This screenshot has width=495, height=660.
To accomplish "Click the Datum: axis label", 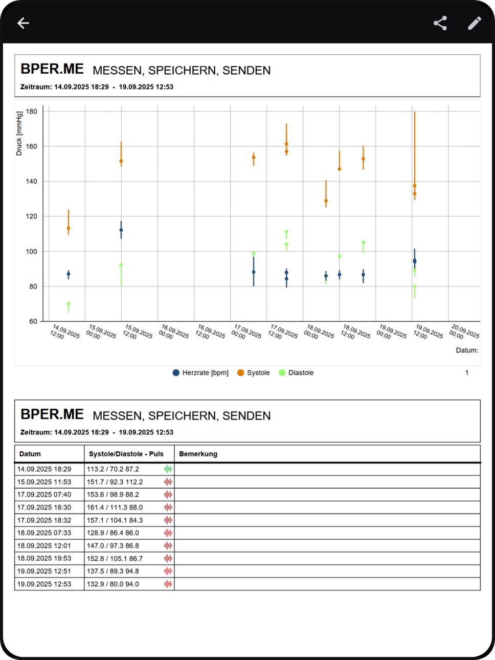I will coord(467,350).
